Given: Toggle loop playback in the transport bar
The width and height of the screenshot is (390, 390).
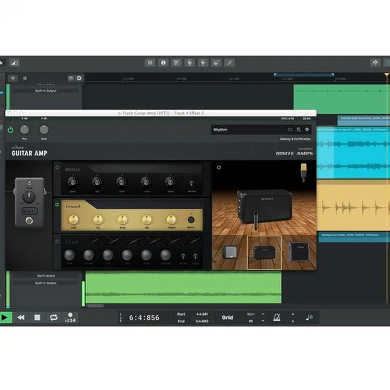Looking at the screenshot, I should (54, 317).
